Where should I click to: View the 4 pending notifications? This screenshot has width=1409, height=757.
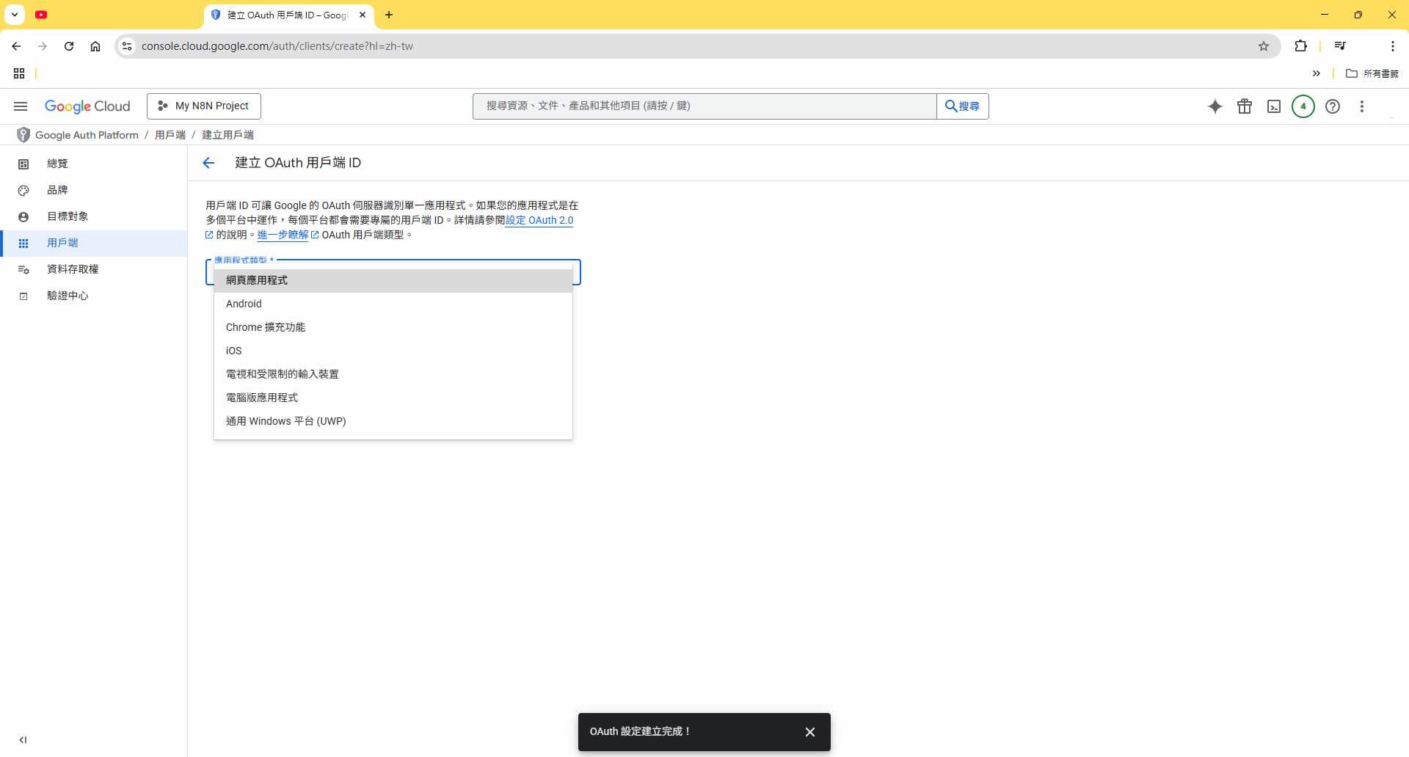[x=1303, y=106]
